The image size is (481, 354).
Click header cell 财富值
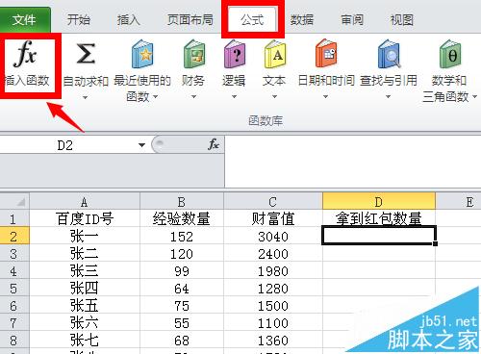[x=273, y=219]
